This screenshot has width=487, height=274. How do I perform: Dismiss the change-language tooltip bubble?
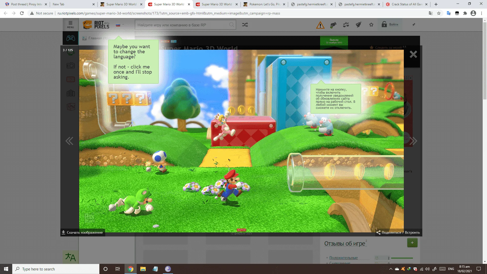[133, 62]
